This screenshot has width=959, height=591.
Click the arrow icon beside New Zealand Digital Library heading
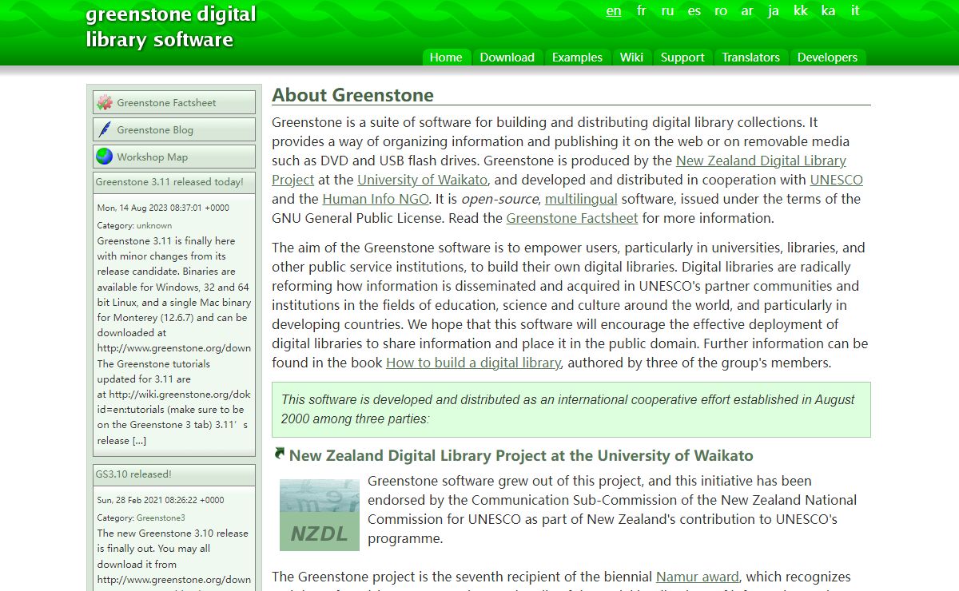click(279, 454)
